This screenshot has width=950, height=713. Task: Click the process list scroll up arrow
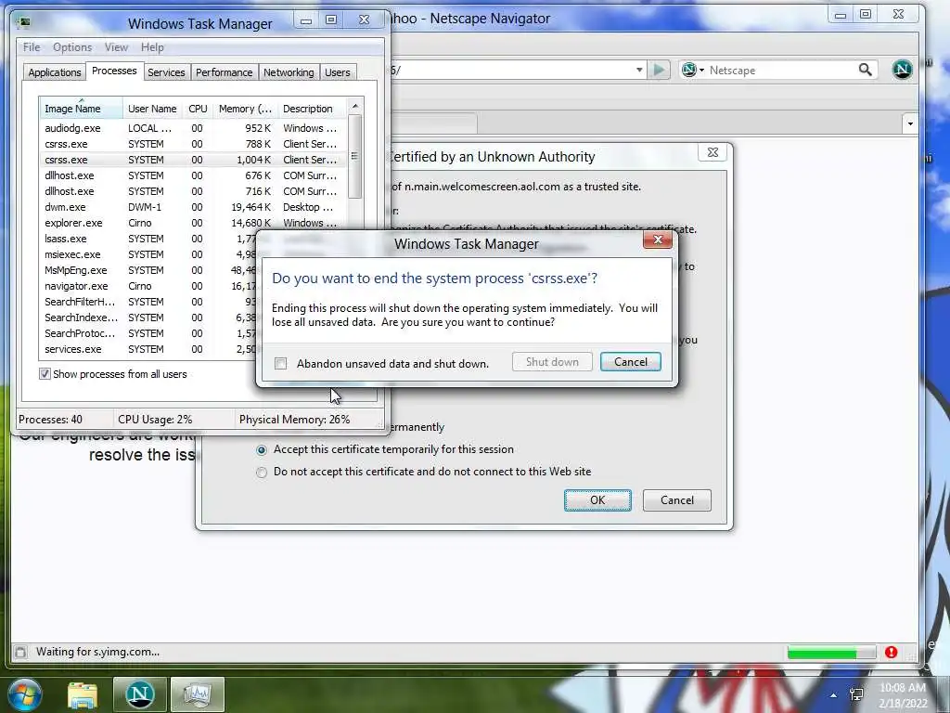click(x=355, y=106)
